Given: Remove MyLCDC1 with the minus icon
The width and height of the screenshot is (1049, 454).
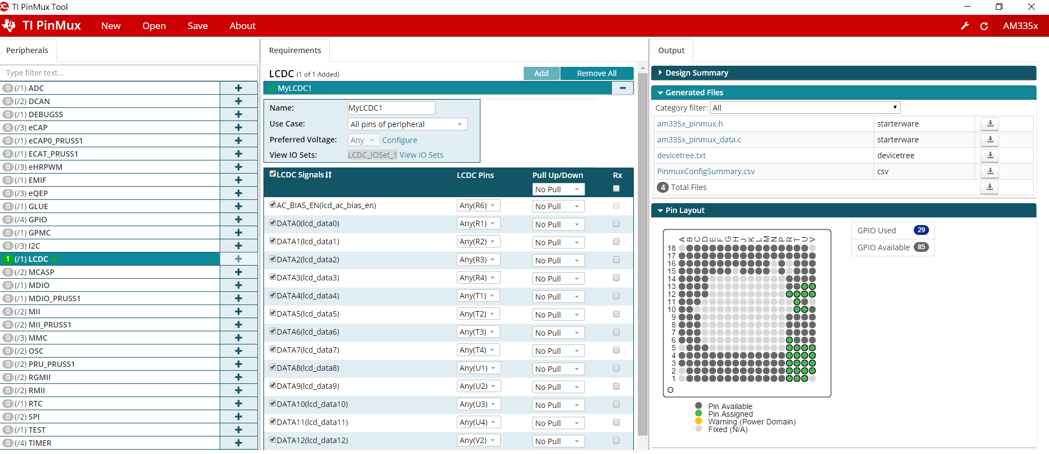Looking at the screenshot, I should (x=623, y=88).
